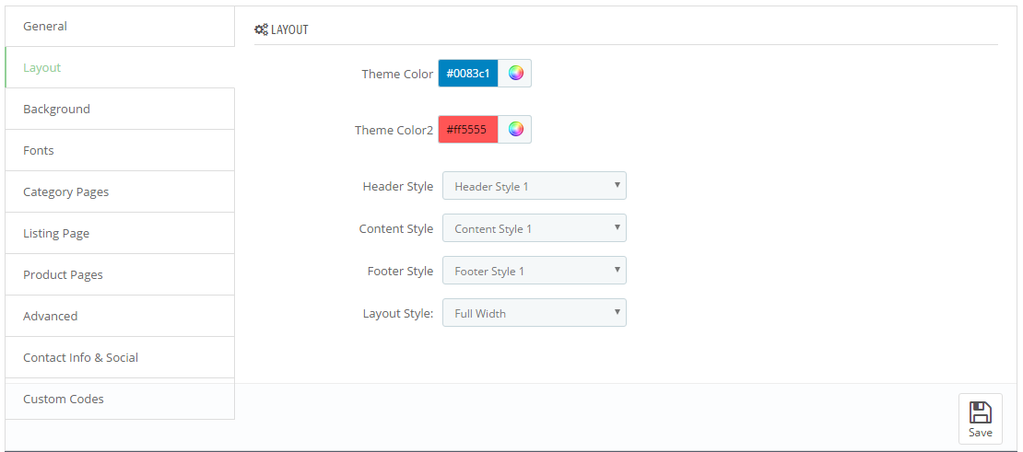The image size is (1023, 452).
Task: Select the Custom Codes tab
Action: [120, 399]
